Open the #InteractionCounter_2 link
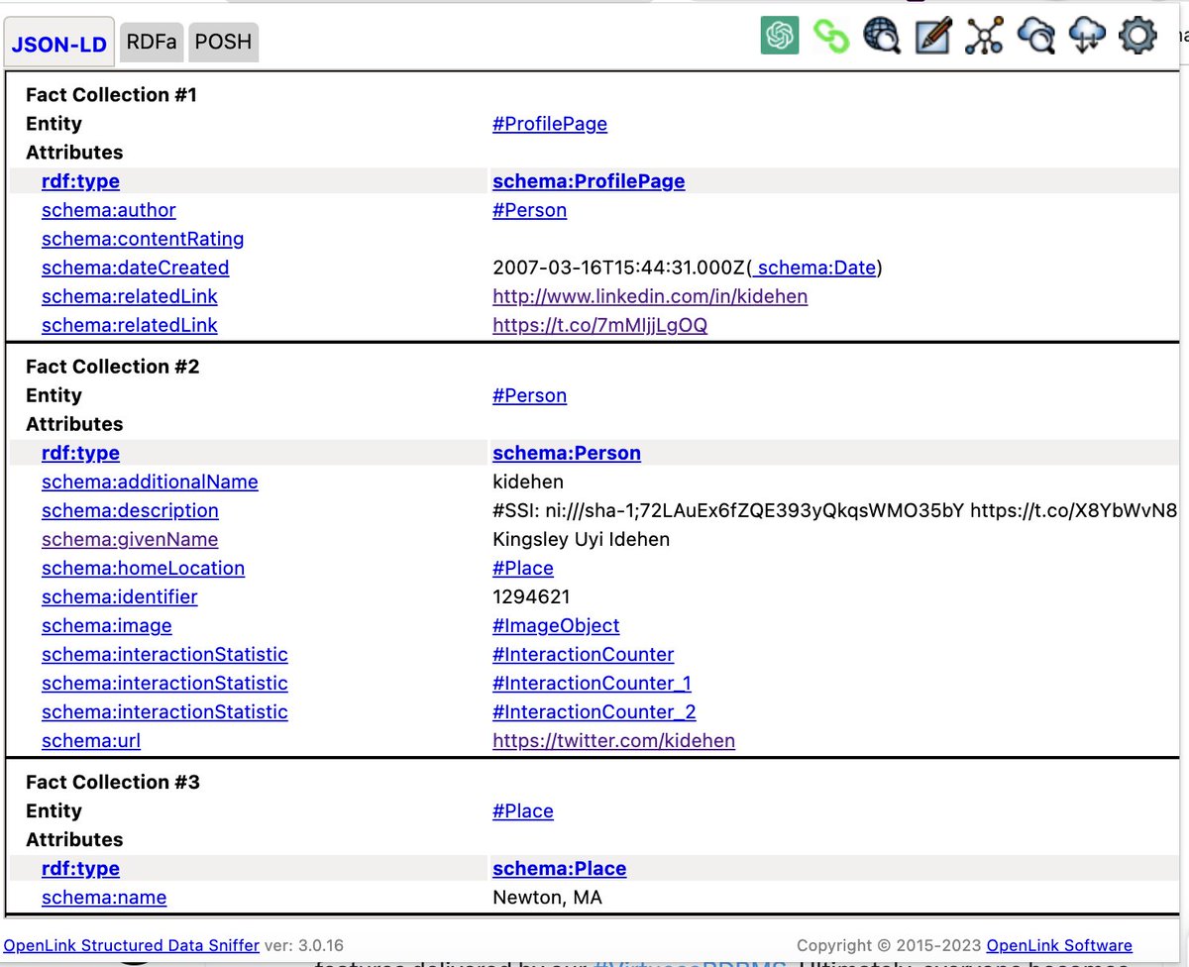This screenshot has width=1189, height=967. 594,711
